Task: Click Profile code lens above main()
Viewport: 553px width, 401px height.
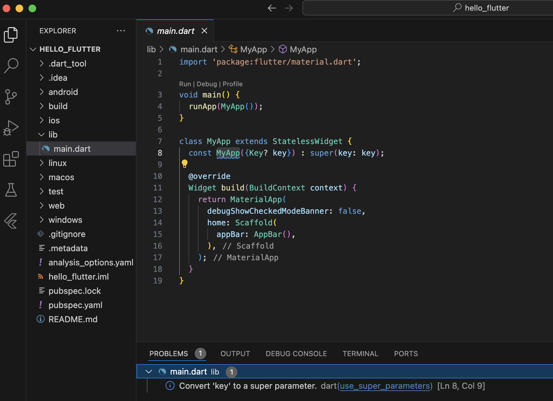Action: click(x=233, y=84)
